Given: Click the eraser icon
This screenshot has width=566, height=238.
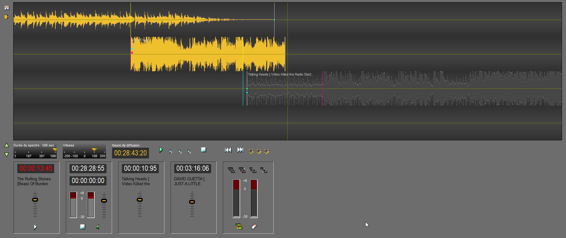Looking at the screenshot, I should (254, 227).
